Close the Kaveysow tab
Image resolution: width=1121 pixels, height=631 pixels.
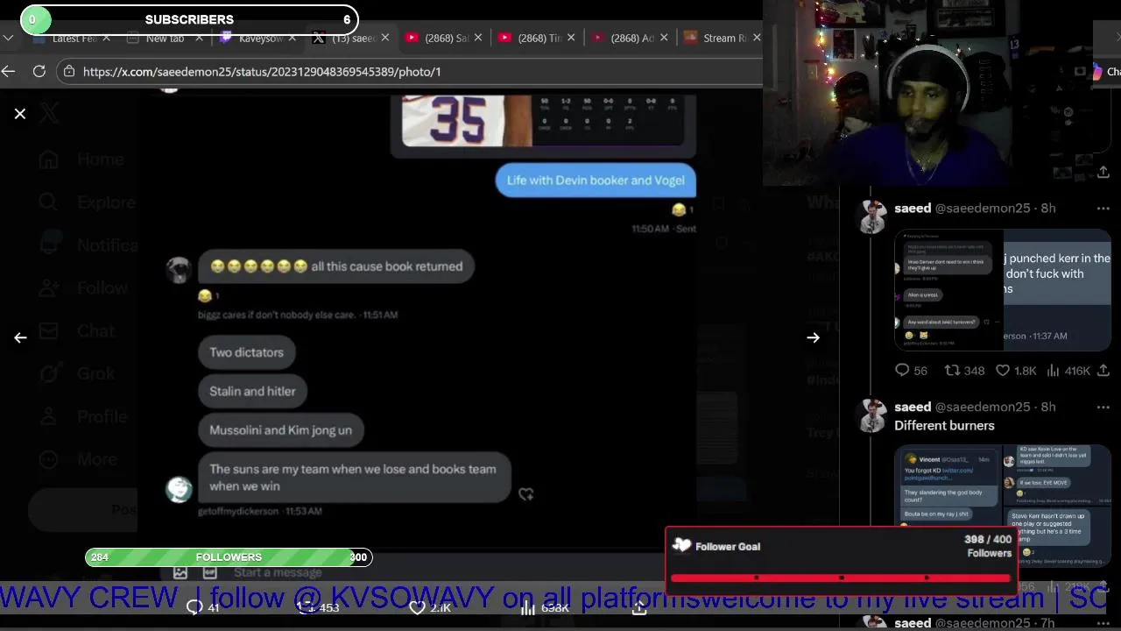coord(292,39)
